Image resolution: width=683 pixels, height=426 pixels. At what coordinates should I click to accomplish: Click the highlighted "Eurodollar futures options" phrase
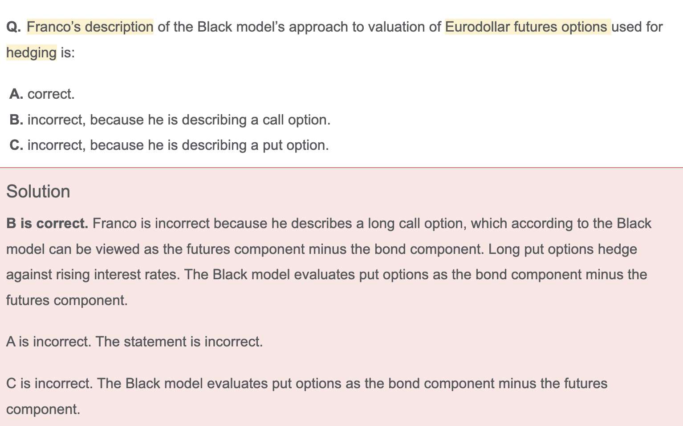click(528, 27)
